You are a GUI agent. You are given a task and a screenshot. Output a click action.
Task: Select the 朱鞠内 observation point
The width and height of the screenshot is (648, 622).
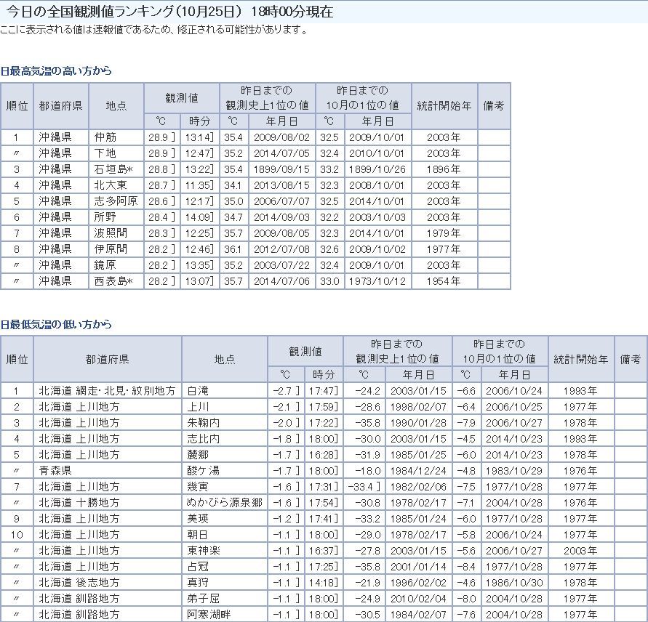pos(203,423)
